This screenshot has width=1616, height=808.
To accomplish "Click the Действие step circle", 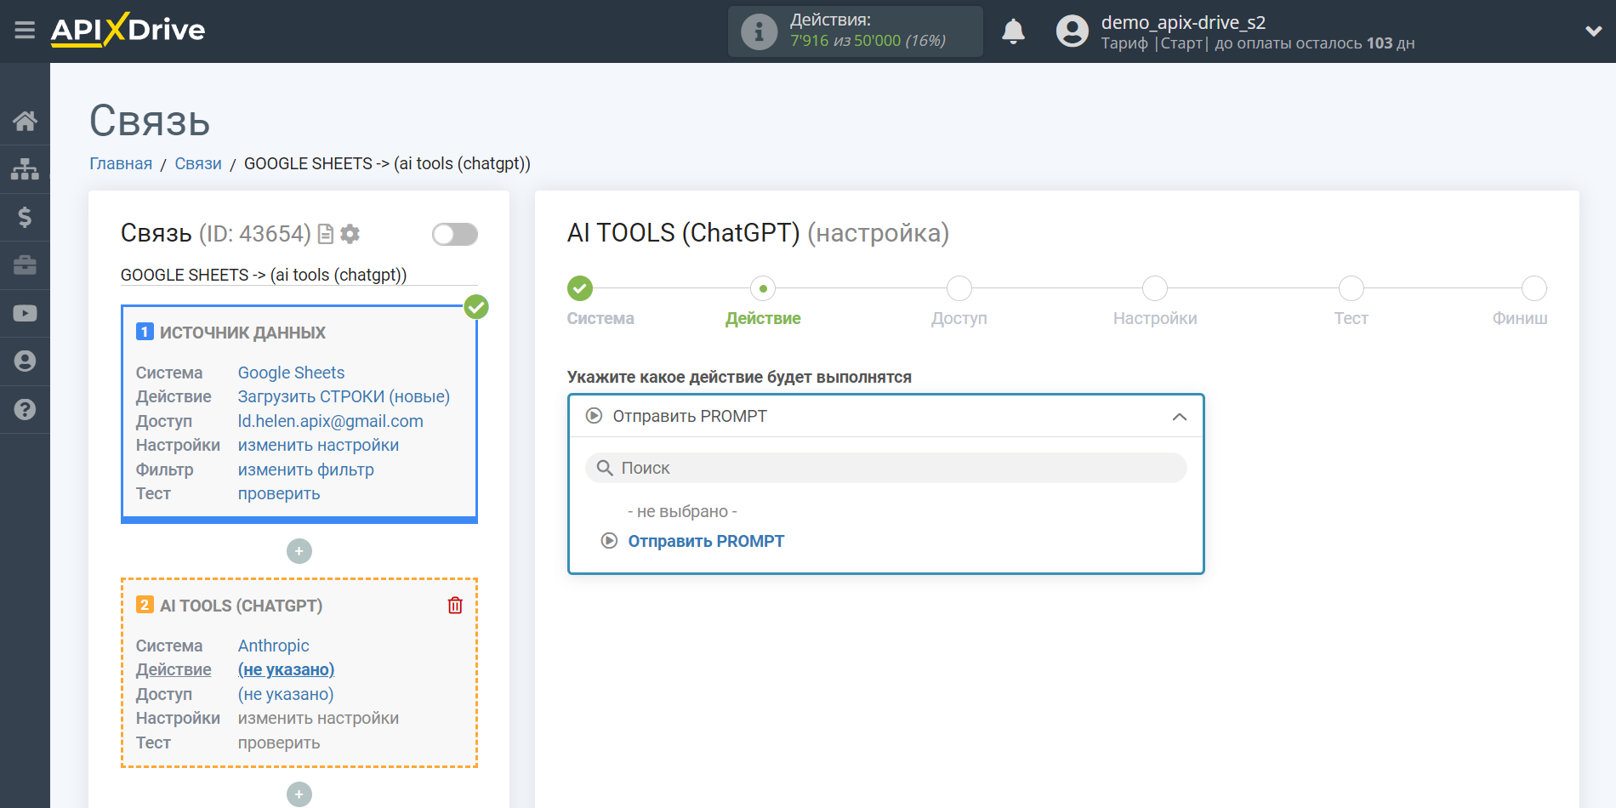I will (763, 288).
